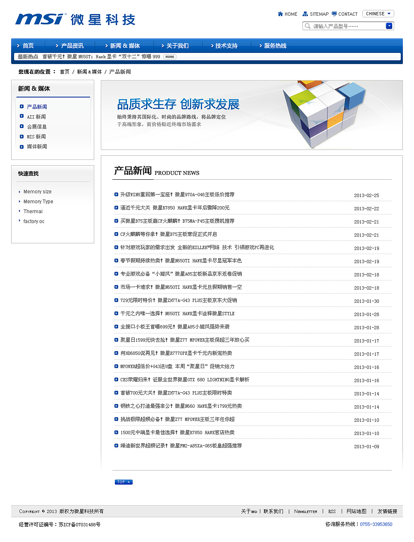Open the search box dropdown arrow
This screenshot has width=414, height=542.
point(389,26)
